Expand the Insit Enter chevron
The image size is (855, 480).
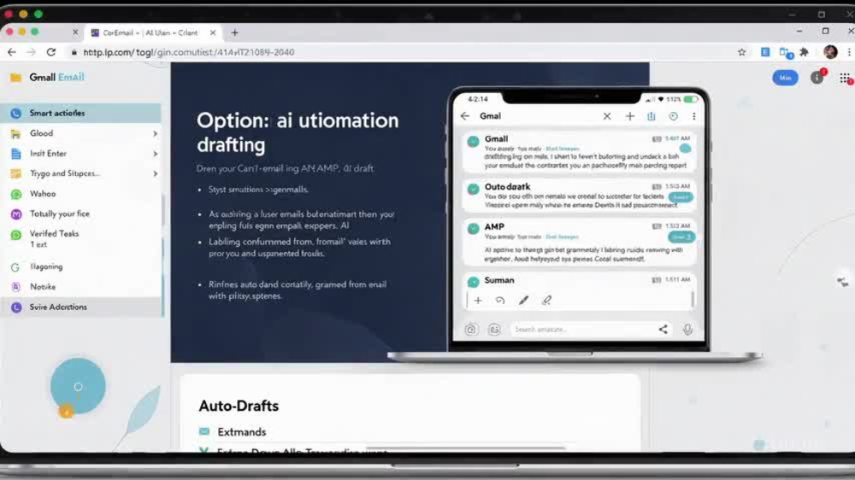[x=155, y=154]
